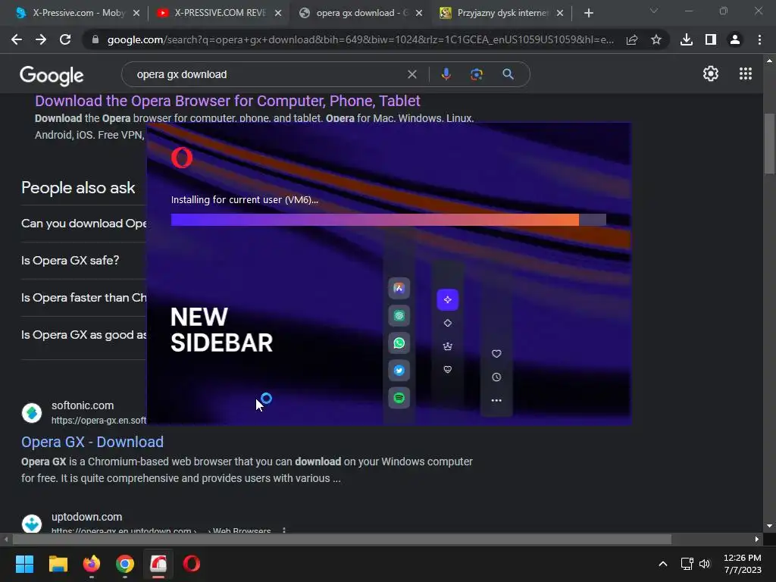Search by voice microphone icon
This screenshot has height=582, width=776.
[446, 74]
